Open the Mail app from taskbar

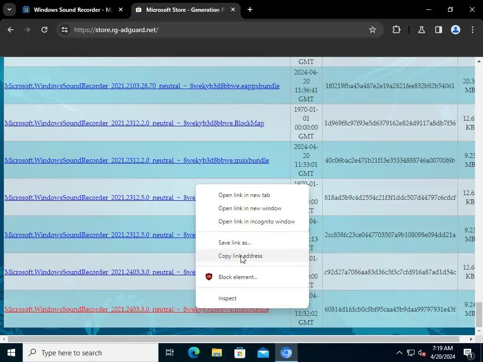click(263, 353)
